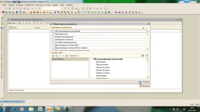Image resolution: width=200 pixels, height=112 pixels.
Task: Click the Internet Explorer taskbar icon
Action: [x=13, y=109]
